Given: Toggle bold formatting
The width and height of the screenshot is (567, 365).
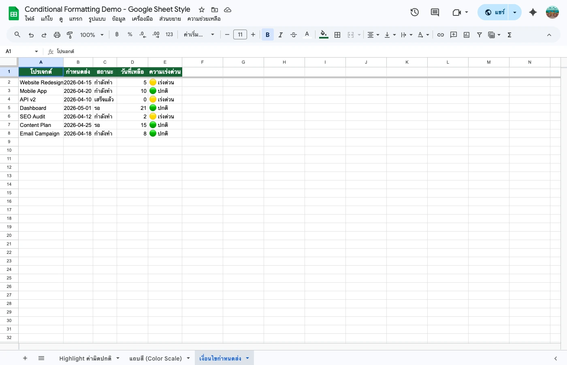Looking at the screenshot, I should pos(268,34).
